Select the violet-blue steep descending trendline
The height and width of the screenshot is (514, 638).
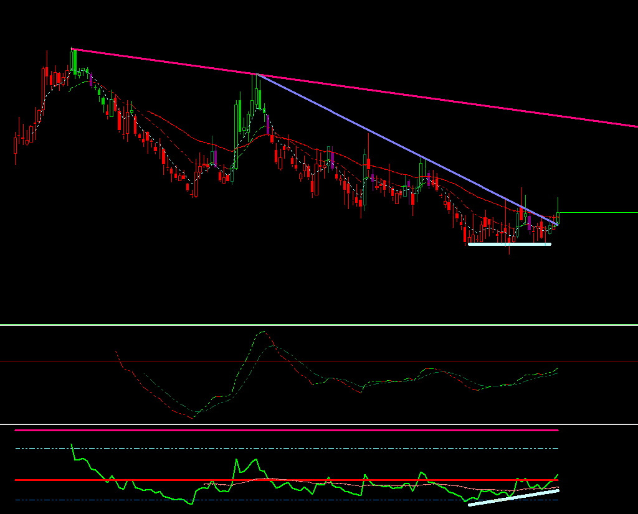pyautogui.click(x=407, y=149)
